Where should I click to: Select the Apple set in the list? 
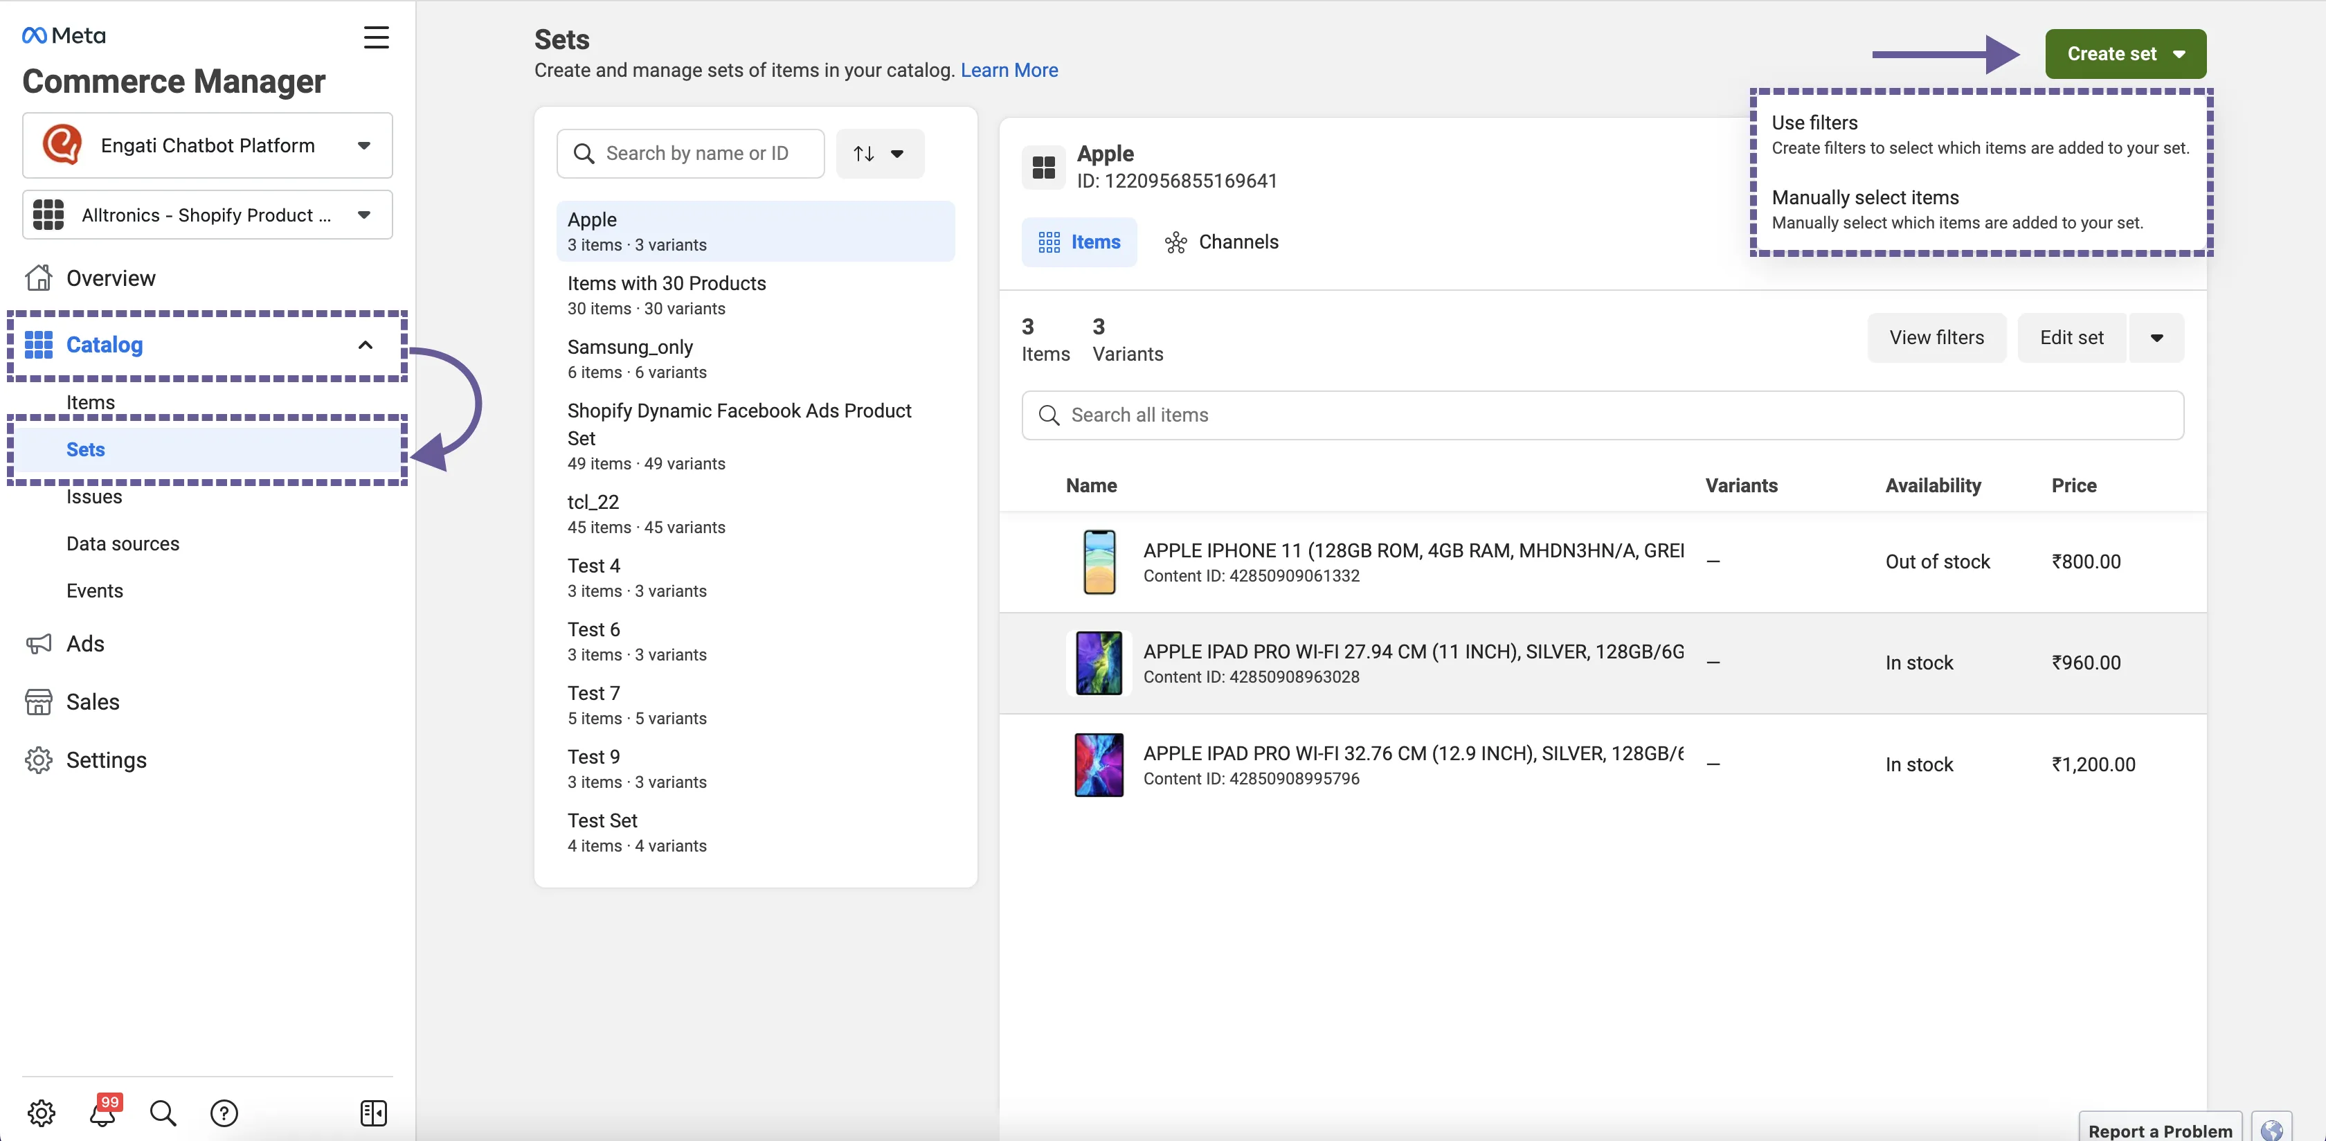pos(756,231)
